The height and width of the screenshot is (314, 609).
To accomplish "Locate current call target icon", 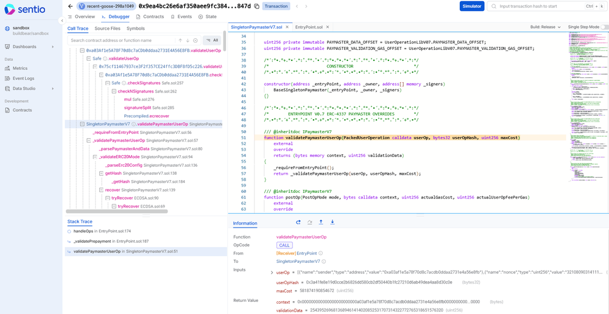I will [195, 40].
